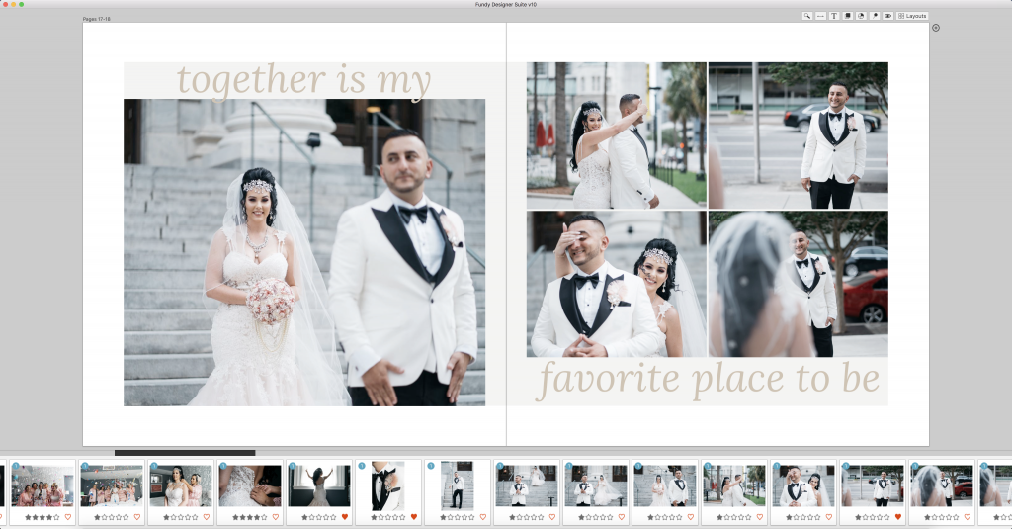Click the circular target icon beside the spread
The height and width of the screenshot is (529, 1012).
click(x=936, y=28)
